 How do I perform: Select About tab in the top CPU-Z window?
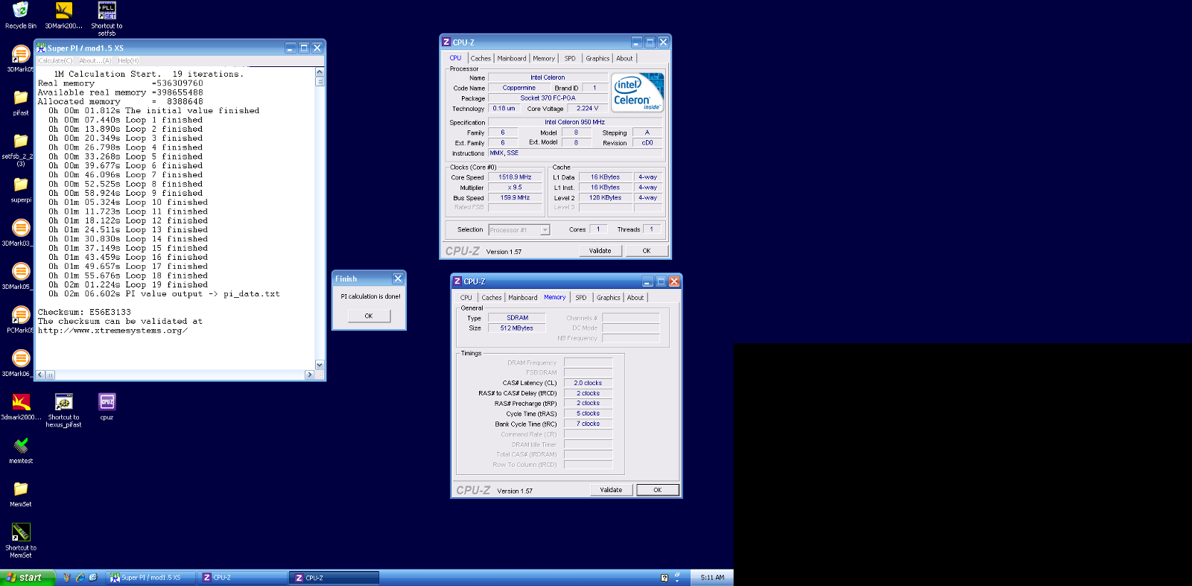(624, 58)
